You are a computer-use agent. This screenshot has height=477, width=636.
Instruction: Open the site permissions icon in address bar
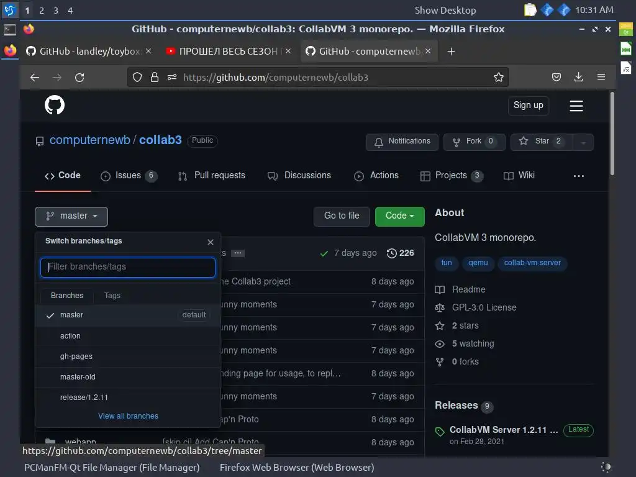click(x=172, y=77)
